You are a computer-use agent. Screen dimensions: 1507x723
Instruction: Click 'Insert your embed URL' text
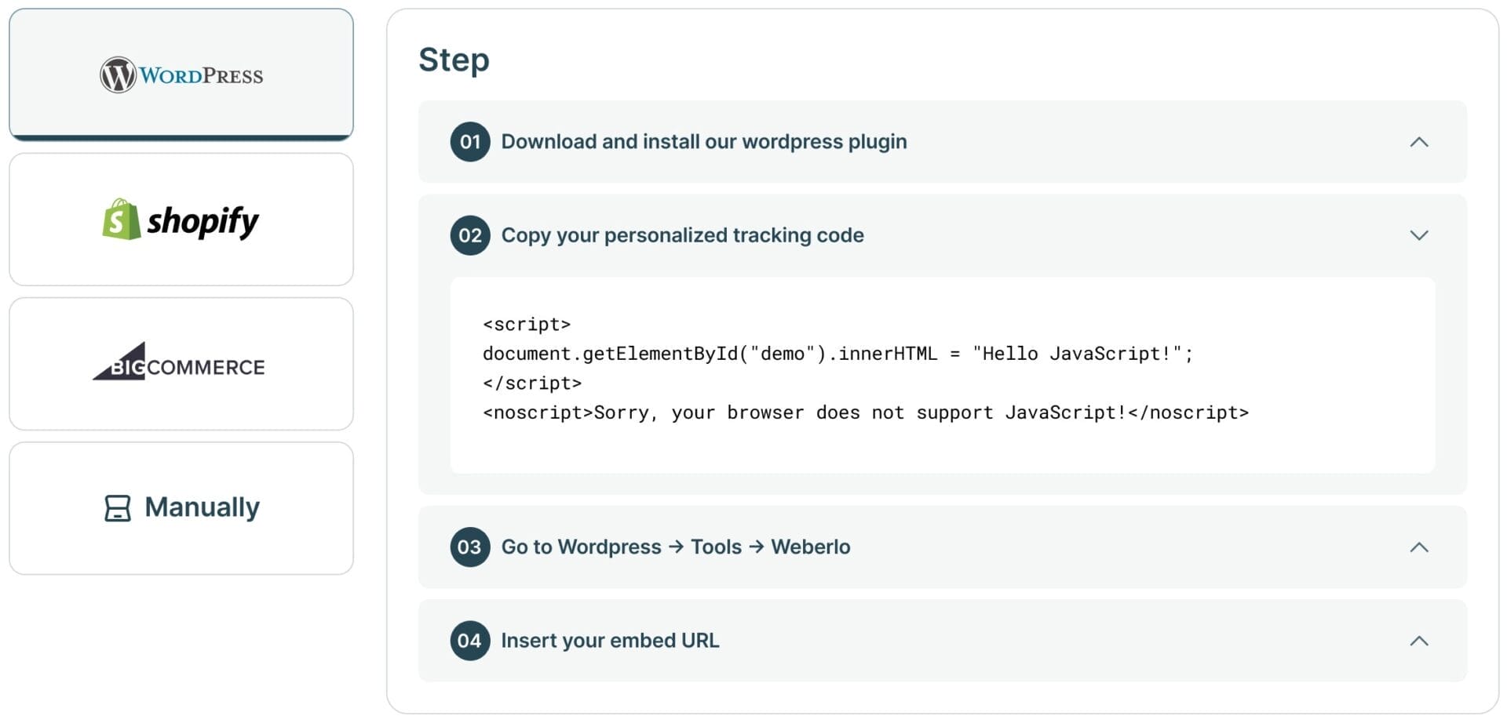point(610,641)
